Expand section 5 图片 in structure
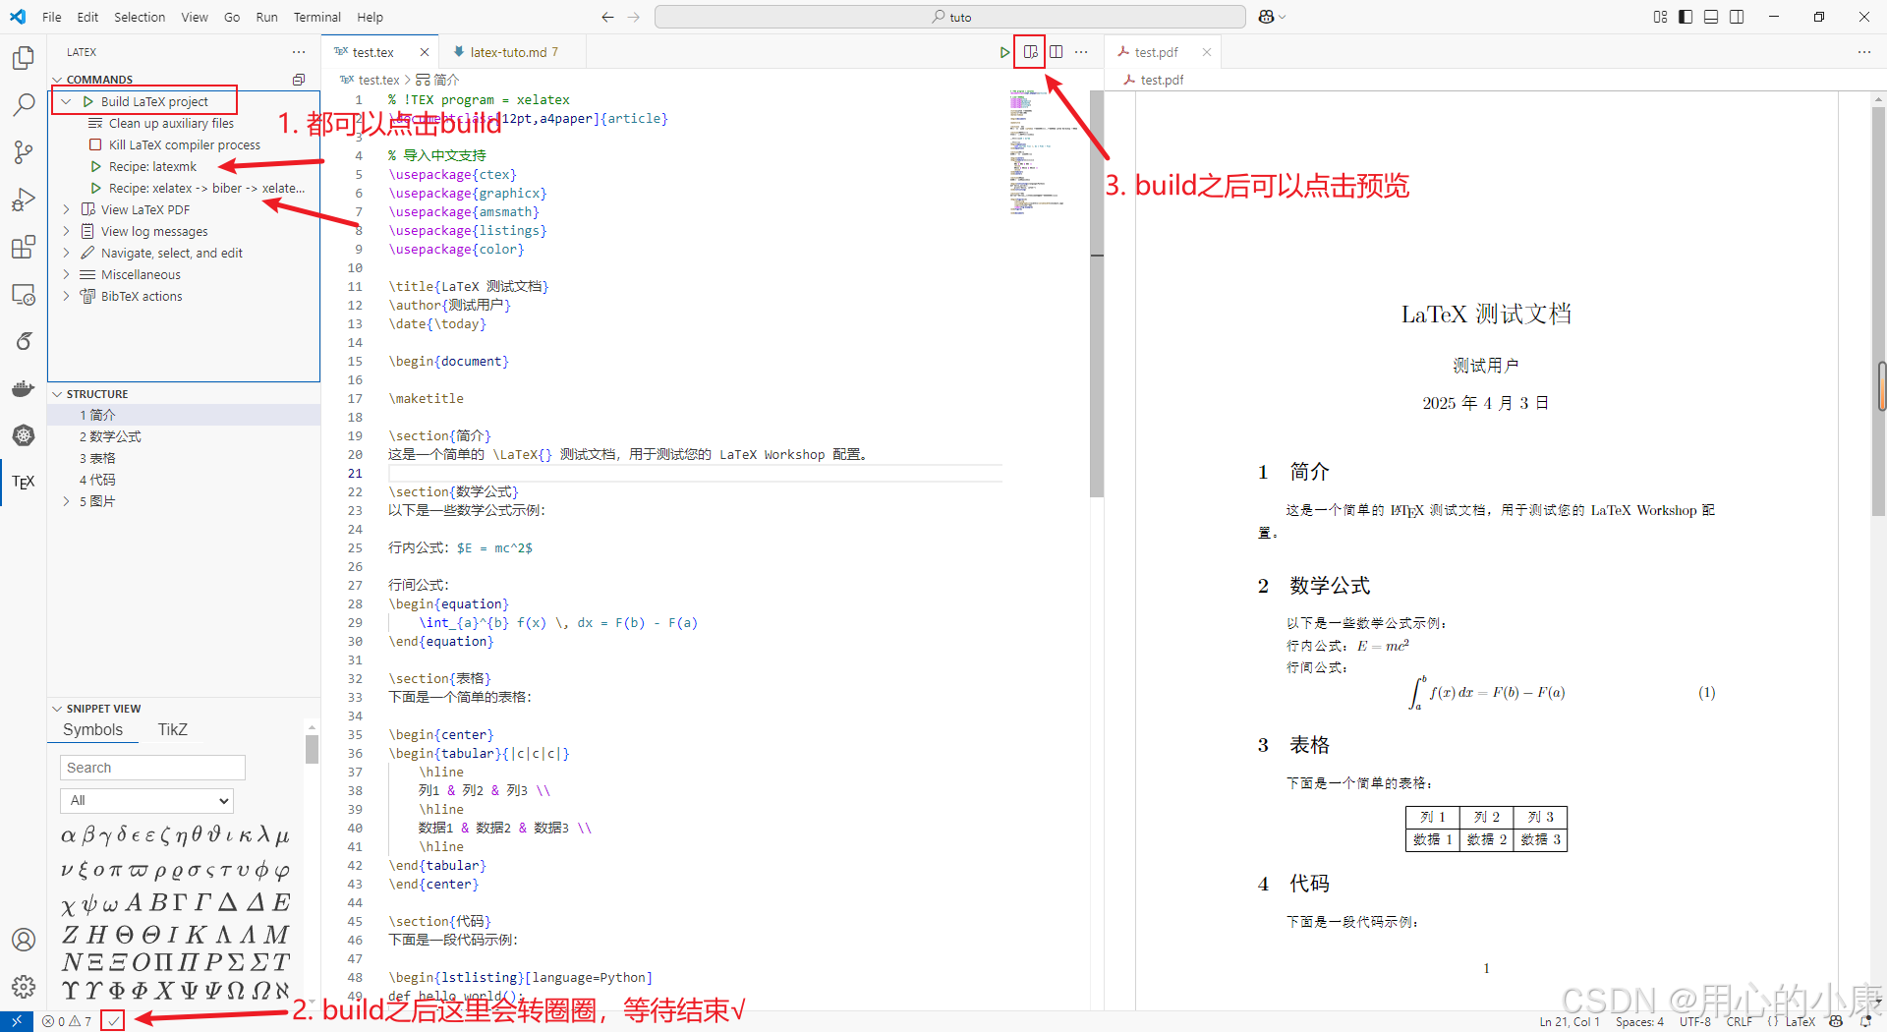Screen dimensions: 1887x1032 (66, 501)
